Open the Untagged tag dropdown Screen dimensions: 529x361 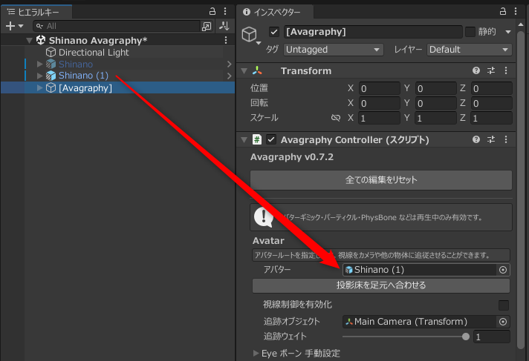point(333,50)
